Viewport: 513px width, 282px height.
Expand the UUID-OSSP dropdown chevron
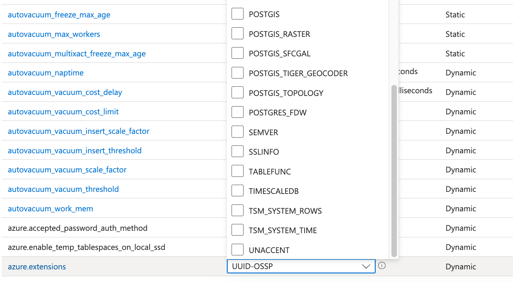(366, 266)
